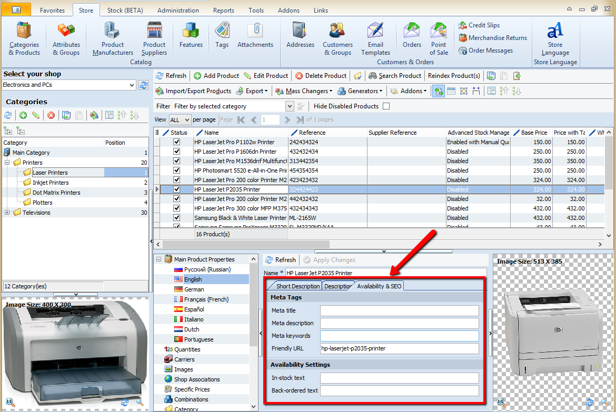The width and height of the screenshot is (616, 412).
Task: Toggle status checkbox for HP Photosmart 5520
Action: 176,170
